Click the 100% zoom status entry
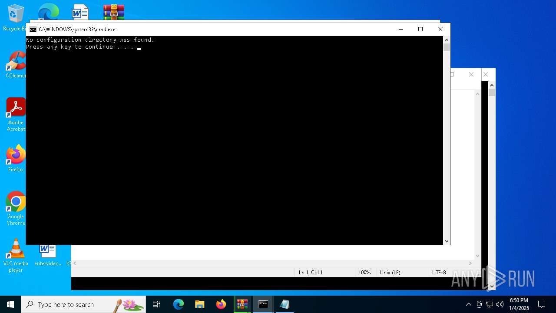The image size is (556, 313). point(364,273)
